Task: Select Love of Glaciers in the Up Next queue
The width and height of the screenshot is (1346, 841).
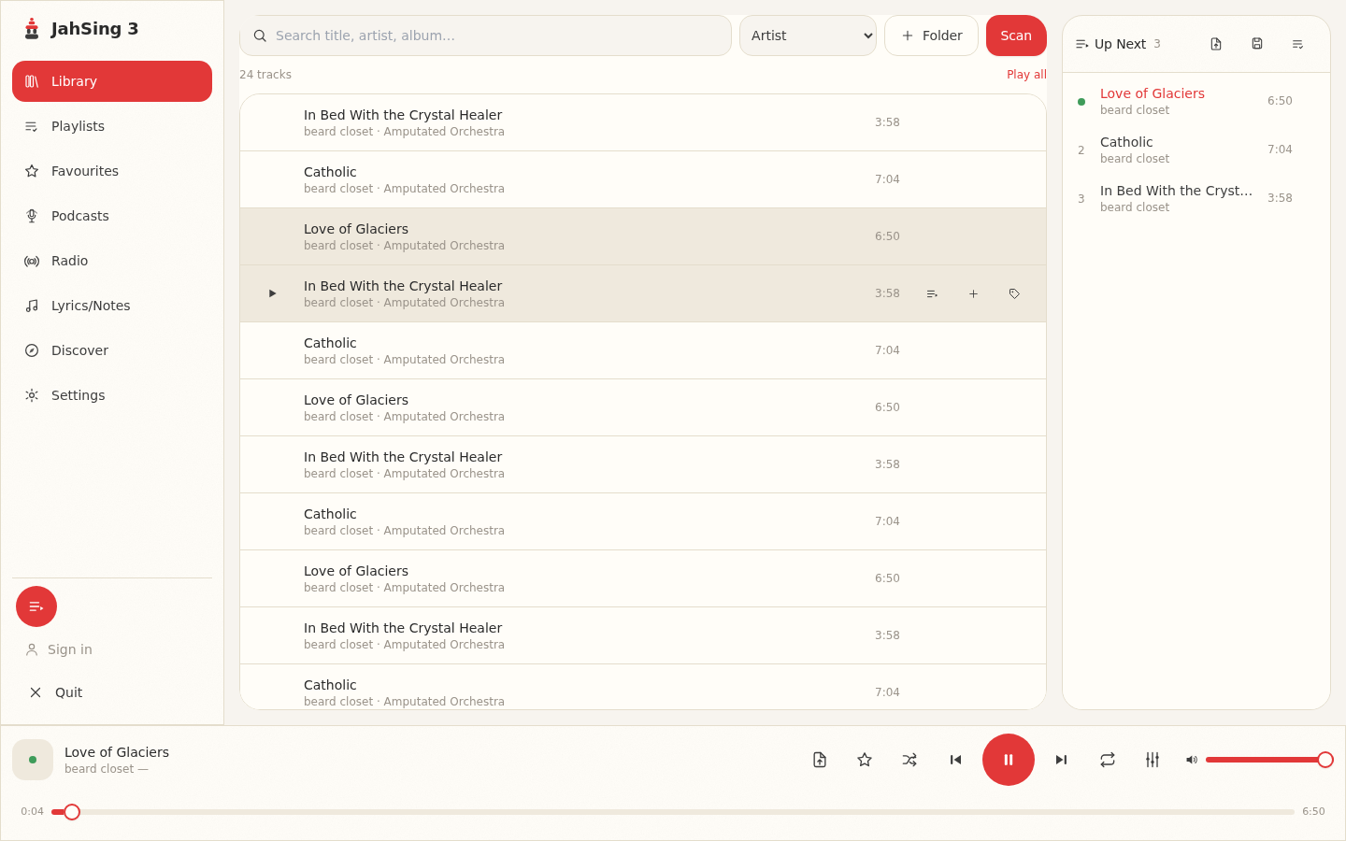Action: [1196, 101]
